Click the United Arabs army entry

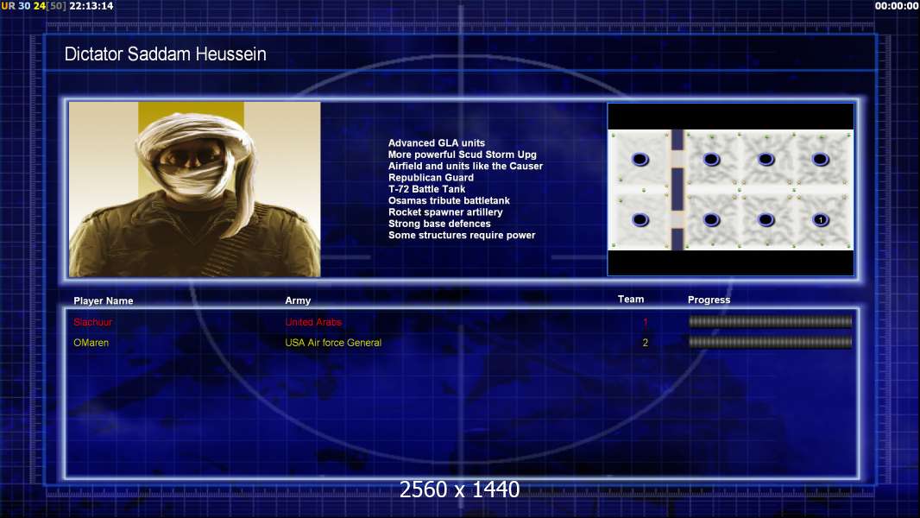(x=313, y=322)
